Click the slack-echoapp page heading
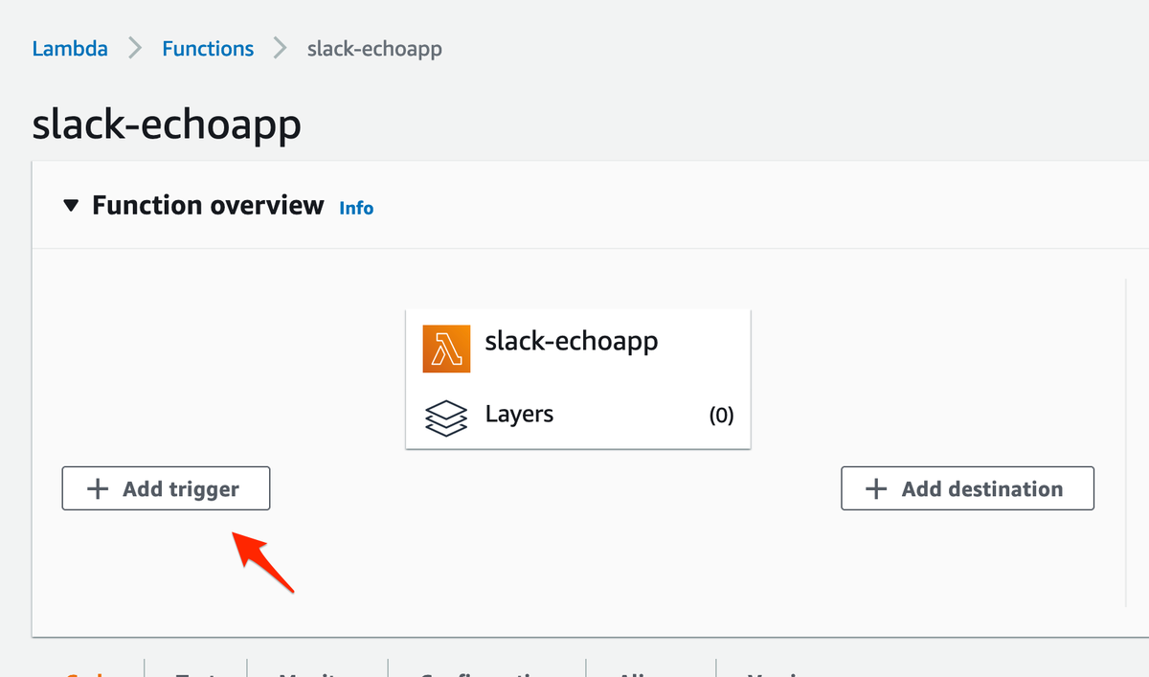 [167, 126]
